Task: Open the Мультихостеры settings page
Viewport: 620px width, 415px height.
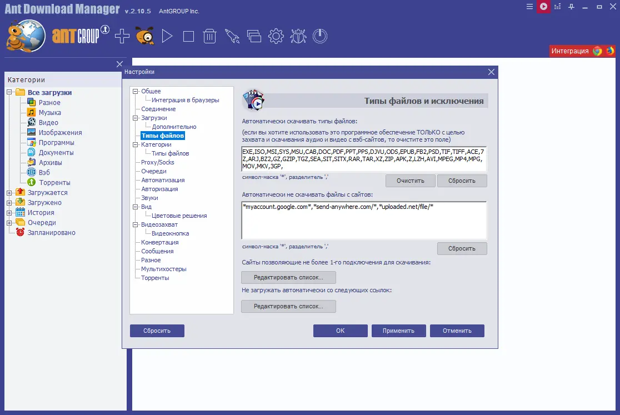Action: [x=164, y=269]
